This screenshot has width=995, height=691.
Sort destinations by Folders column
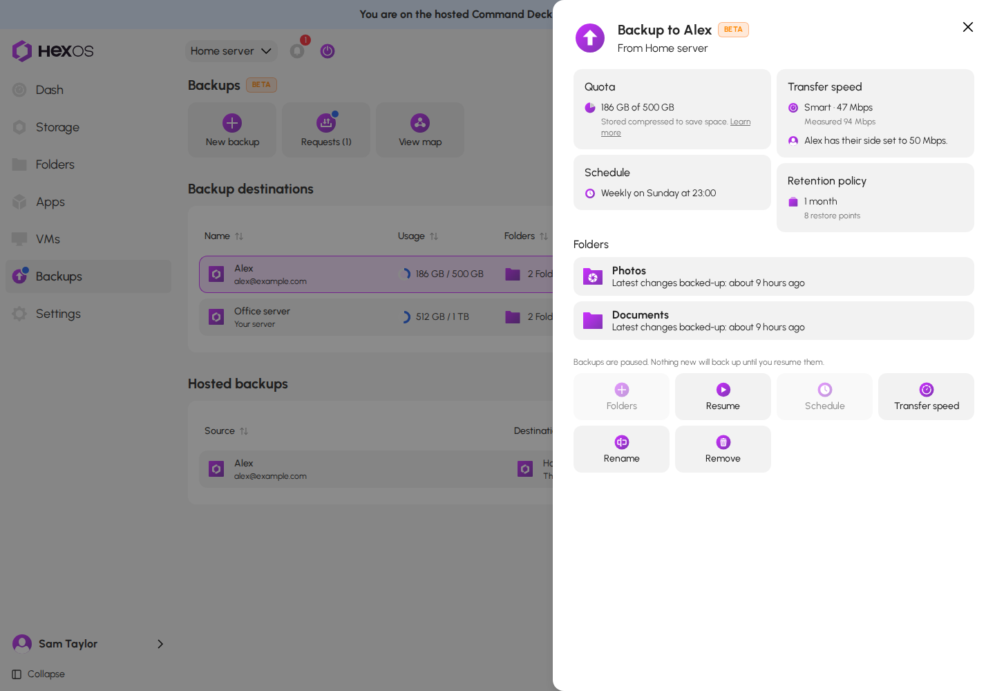[526, 236]
